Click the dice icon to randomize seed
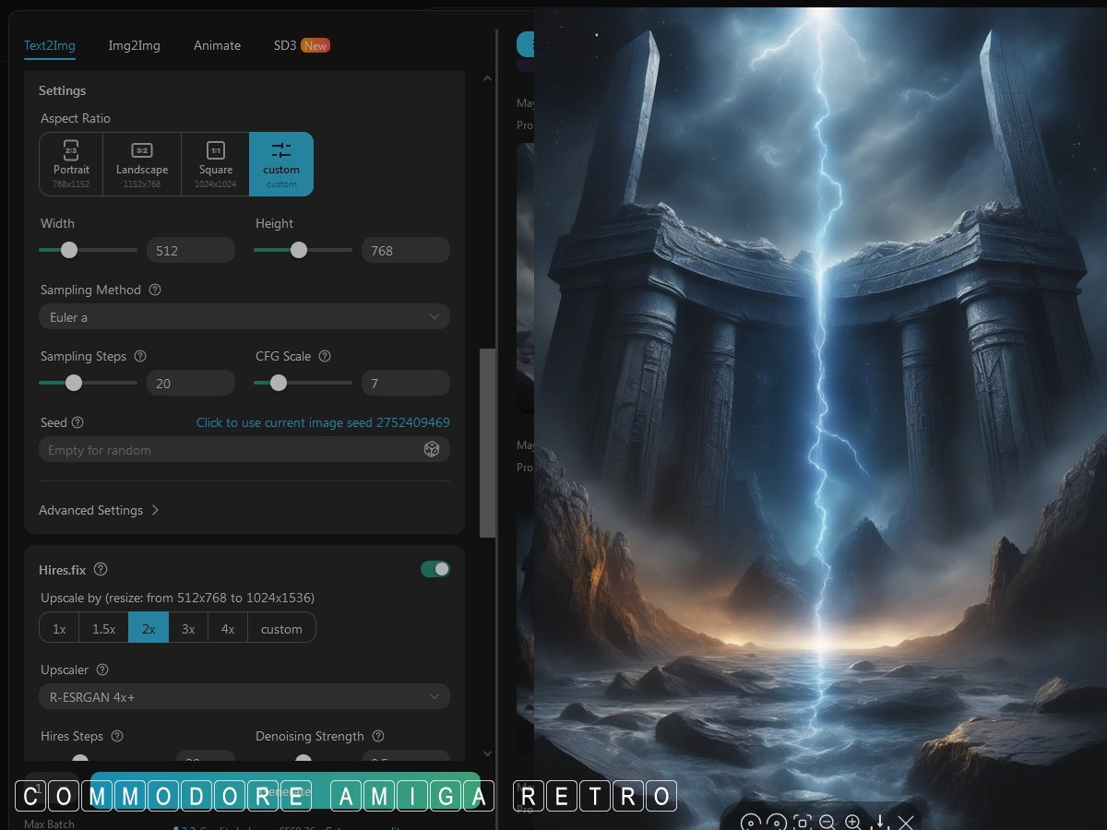This screenshot has width=1107, height=830. click(x=431, y=449)
